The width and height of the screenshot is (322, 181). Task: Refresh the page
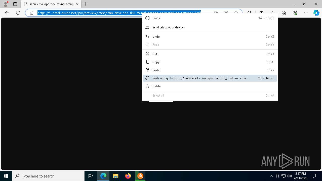pos(18,13)
